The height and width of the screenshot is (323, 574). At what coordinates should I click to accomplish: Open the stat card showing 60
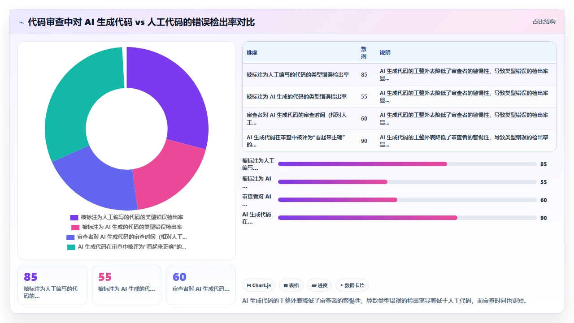(x=201, y=285)
